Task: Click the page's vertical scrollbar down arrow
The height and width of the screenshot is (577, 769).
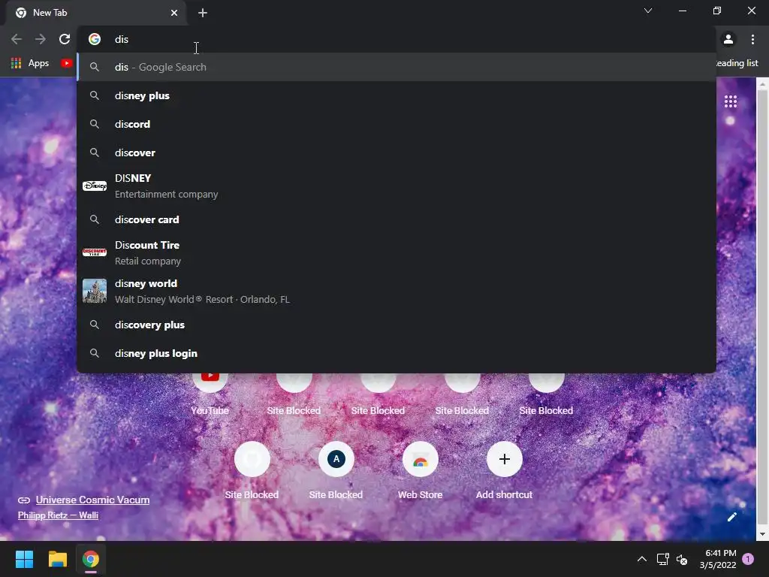Action: coord(762,534)
